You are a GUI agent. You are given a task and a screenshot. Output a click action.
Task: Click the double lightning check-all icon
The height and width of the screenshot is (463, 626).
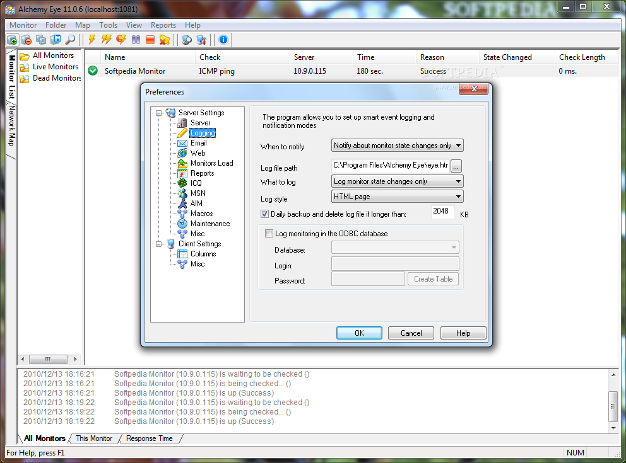[x=106, y=40]
